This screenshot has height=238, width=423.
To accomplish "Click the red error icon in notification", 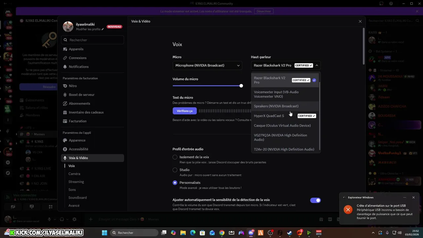I will pos(348,210).
